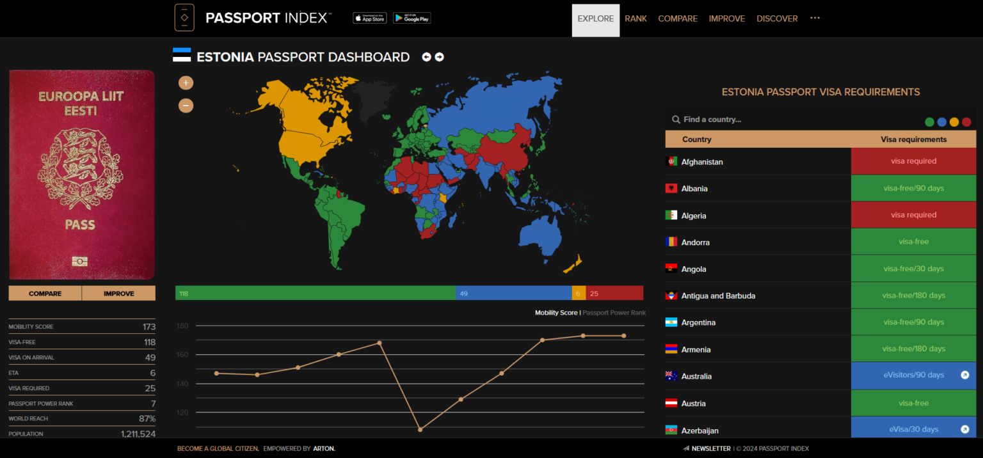The height and width of the screenshot is (458, 983).
Task: Click the Australia flag icon
Action: (671, 375)
